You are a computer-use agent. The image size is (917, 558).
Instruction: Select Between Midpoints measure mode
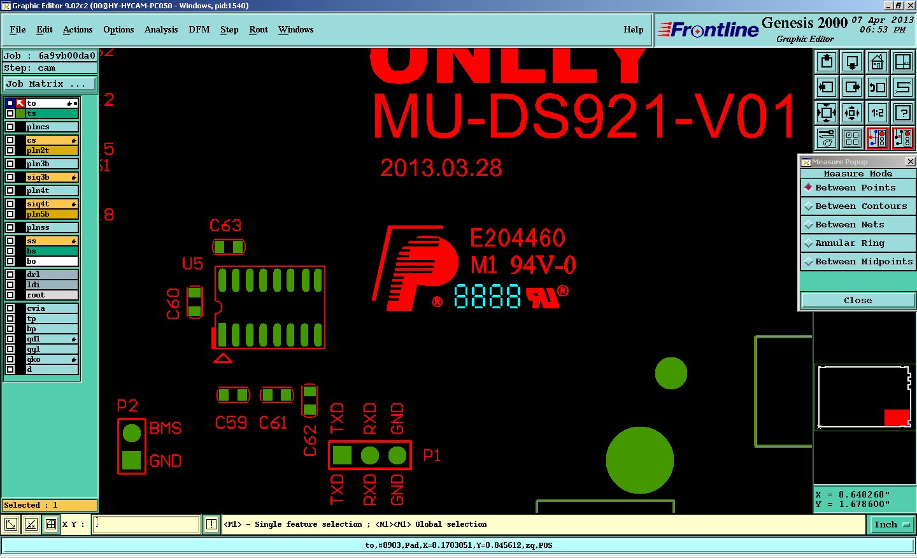858,262
